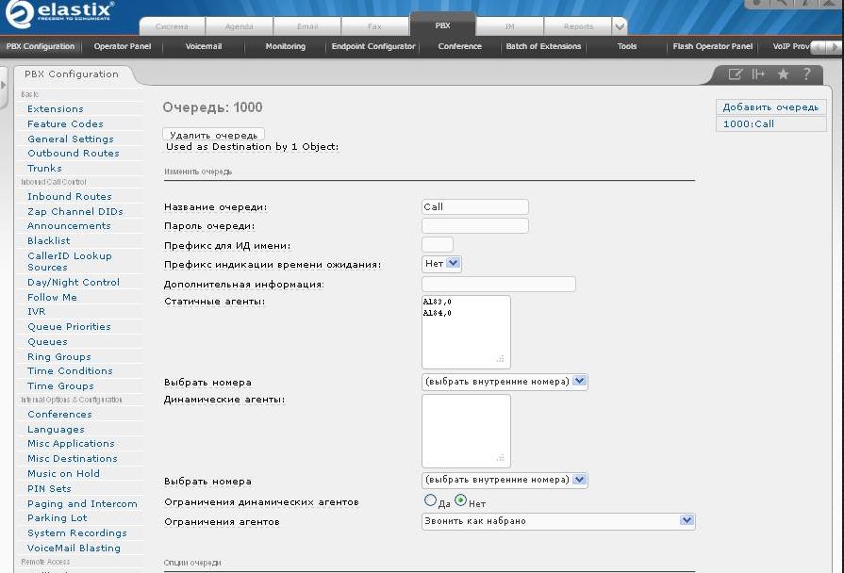Click the hide side panel icon
844x573 pixels.
758,74
